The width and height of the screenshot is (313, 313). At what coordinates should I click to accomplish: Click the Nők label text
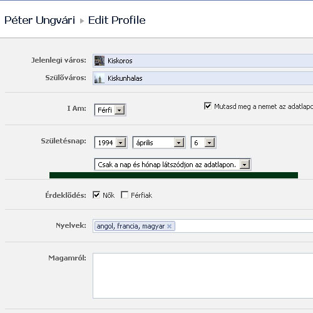click(x=109, y=195)
